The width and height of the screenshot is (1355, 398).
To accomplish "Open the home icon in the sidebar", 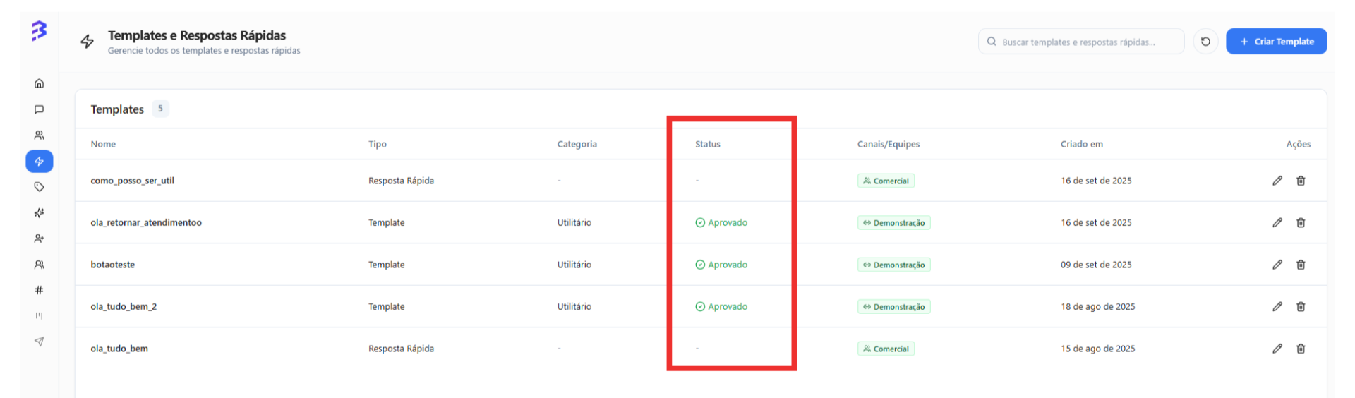I will tap(40, 83).
